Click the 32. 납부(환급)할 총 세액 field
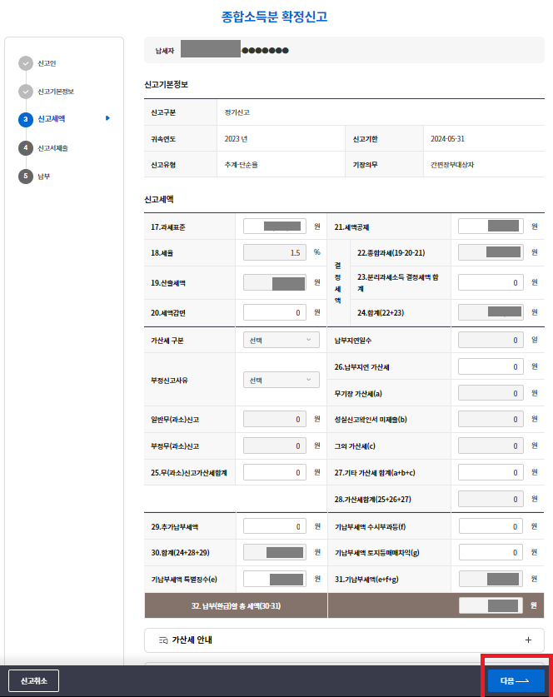 [491, 606]
